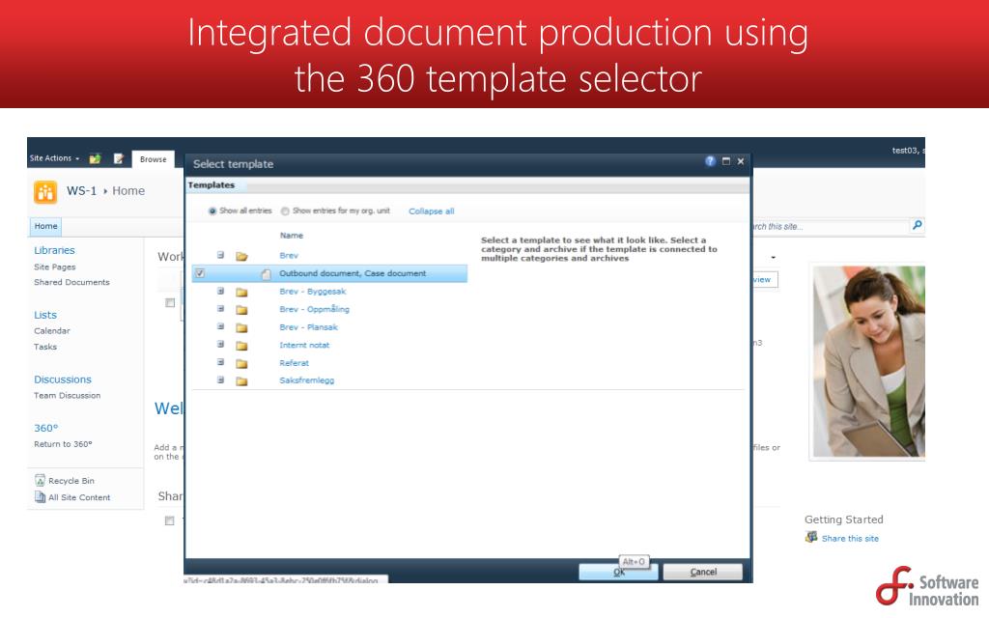The image size is (989, 618).
Task: Click the Brev - Oppmåling folder icon
Action: [x=241, y=310]
